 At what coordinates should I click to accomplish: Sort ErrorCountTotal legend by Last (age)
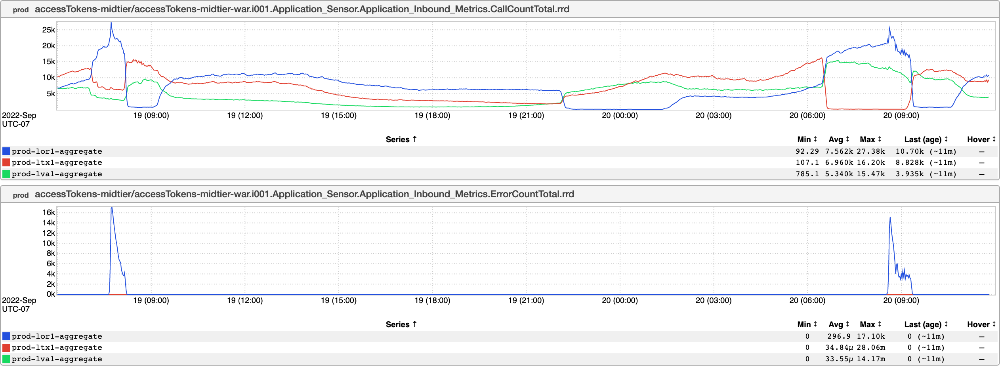point(926,324)
